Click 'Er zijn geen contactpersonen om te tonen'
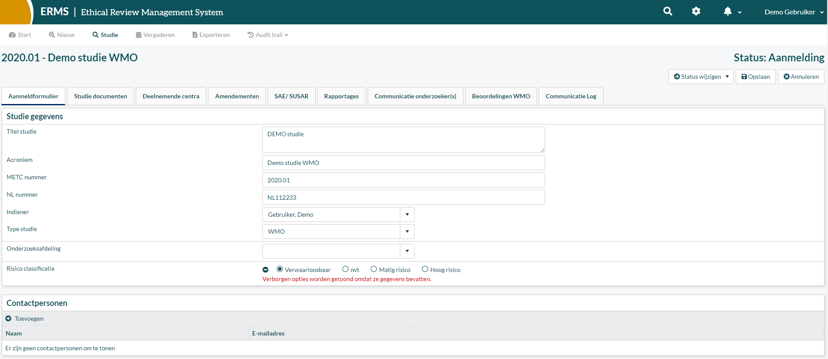 coord(60,348)
